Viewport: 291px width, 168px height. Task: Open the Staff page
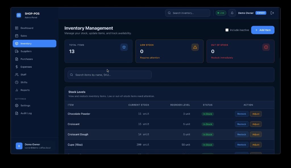34,75
